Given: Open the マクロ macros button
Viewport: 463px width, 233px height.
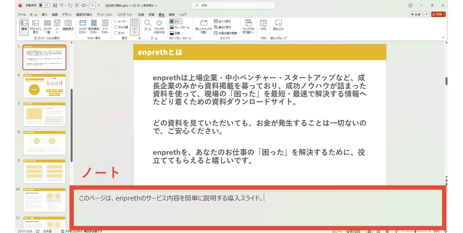Looking at the screenshot, I should tap(263, 25).
